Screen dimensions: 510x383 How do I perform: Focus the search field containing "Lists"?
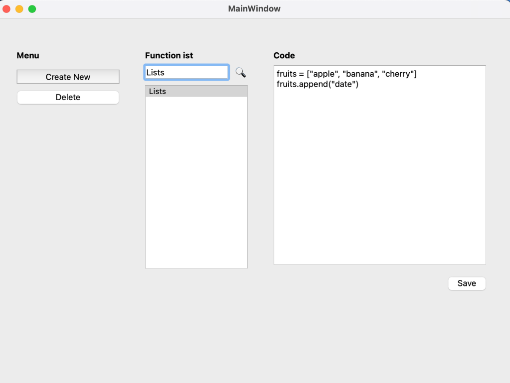186,73
